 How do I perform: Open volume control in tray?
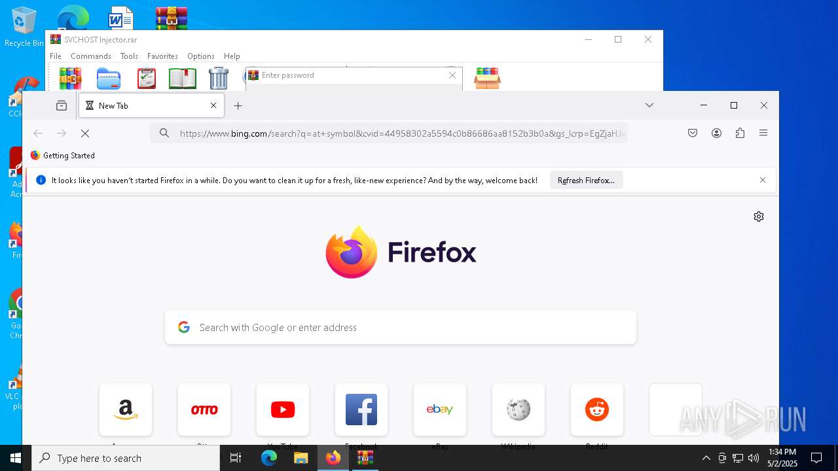click(754, 458)
